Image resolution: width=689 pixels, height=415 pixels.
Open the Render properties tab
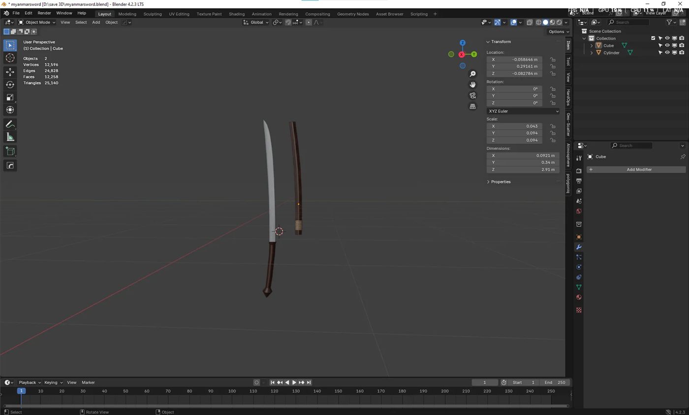[x=579, y=171]
